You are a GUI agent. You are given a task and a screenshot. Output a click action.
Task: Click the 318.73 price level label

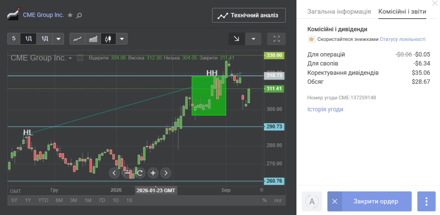click(x=274, y=76)
